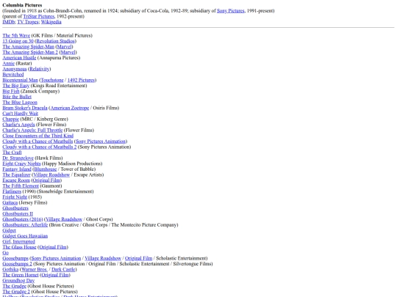
Task: Open Cloudy with a Chance of Meatballs 2
Action: coord(40,147)
